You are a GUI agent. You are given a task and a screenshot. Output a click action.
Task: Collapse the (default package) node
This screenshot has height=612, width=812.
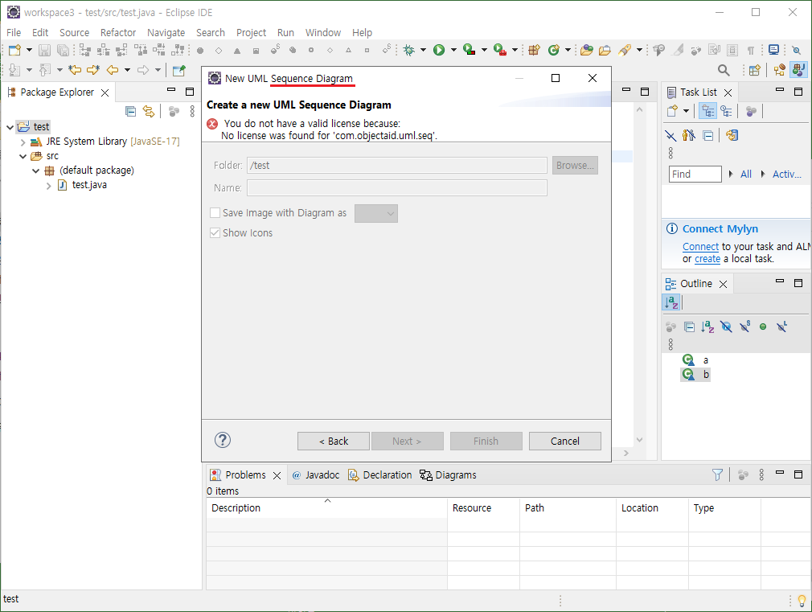coord(35,170)
